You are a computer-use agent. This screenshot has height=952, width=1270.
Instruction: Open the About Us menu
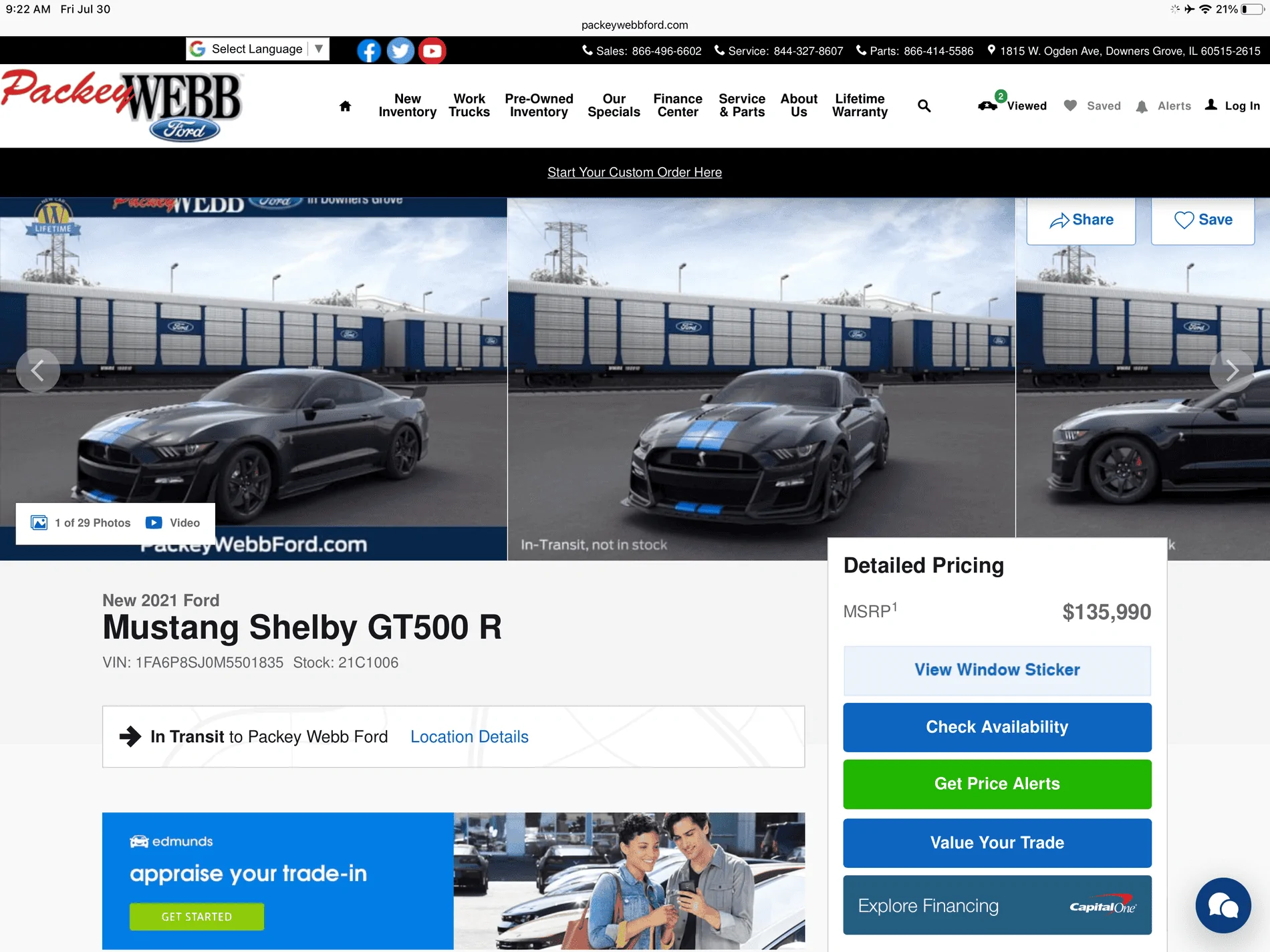pyautogui.click(x=799, y=106)
